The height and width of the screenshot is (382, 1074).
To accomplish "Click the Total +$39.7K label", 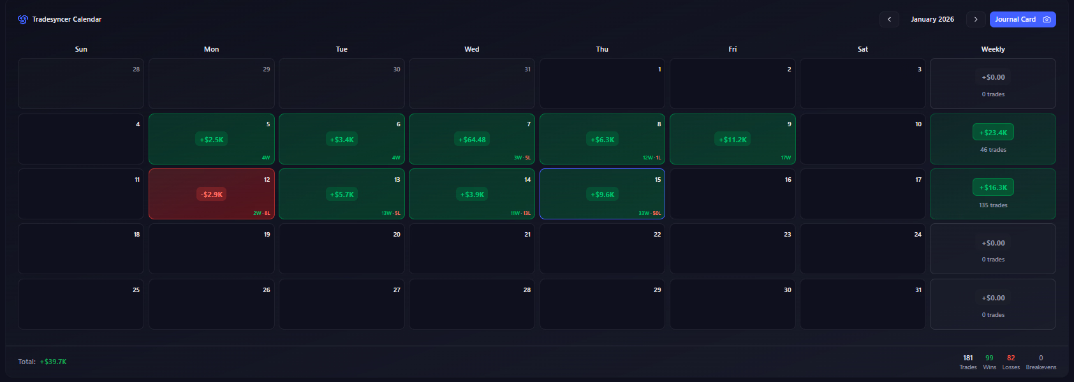I will [42, 362].
